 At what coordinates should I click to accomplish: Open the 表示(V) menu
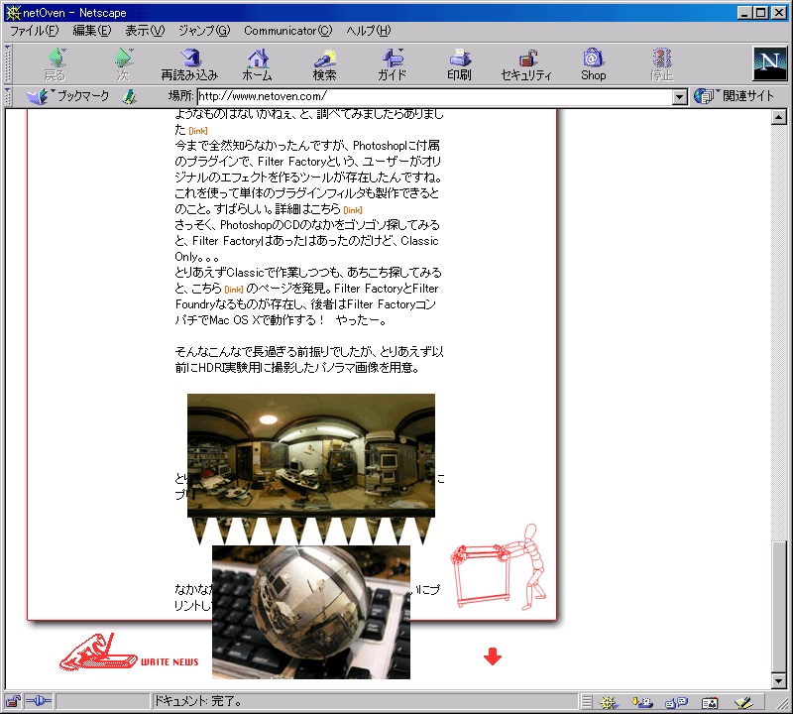[145, 31]
